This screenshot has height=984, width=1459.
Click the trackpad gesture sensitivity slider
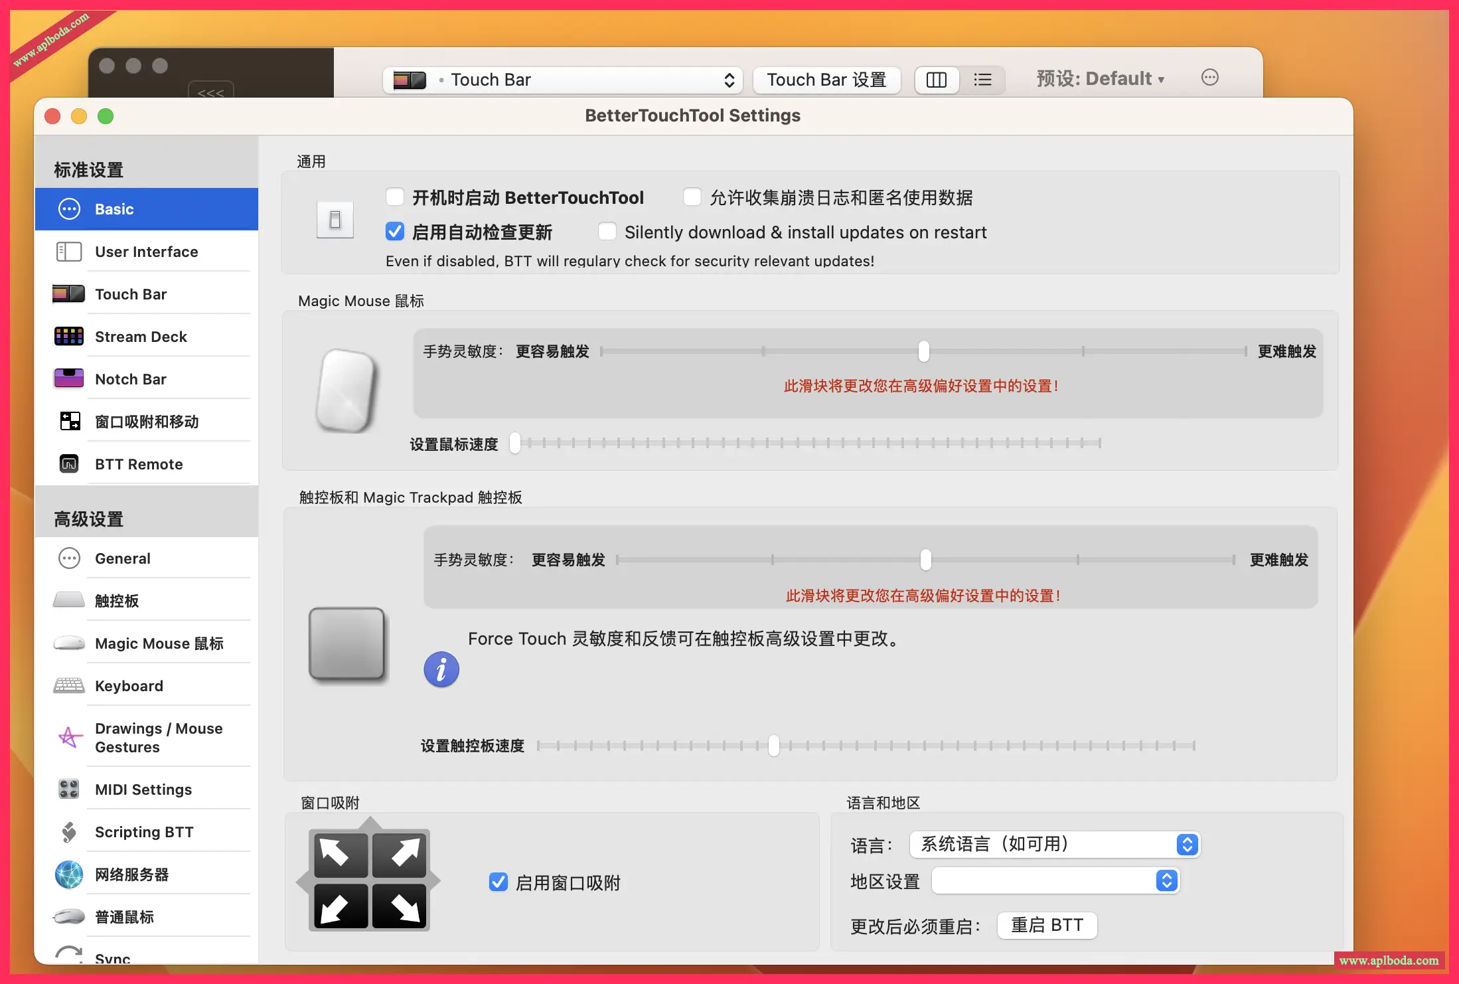(925, 560)
